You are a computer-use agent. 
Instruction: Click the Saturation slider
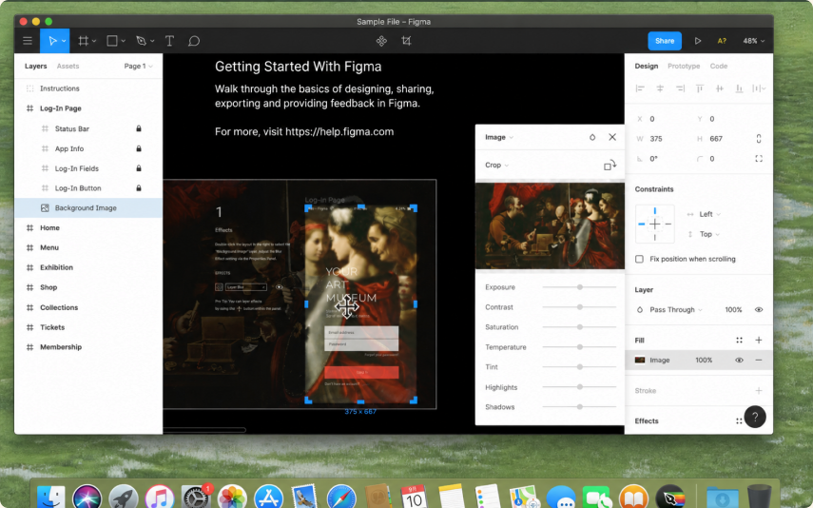click(x=579, y=327)
